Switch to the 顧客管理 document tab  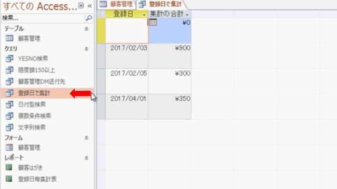(x=116, y=4)
